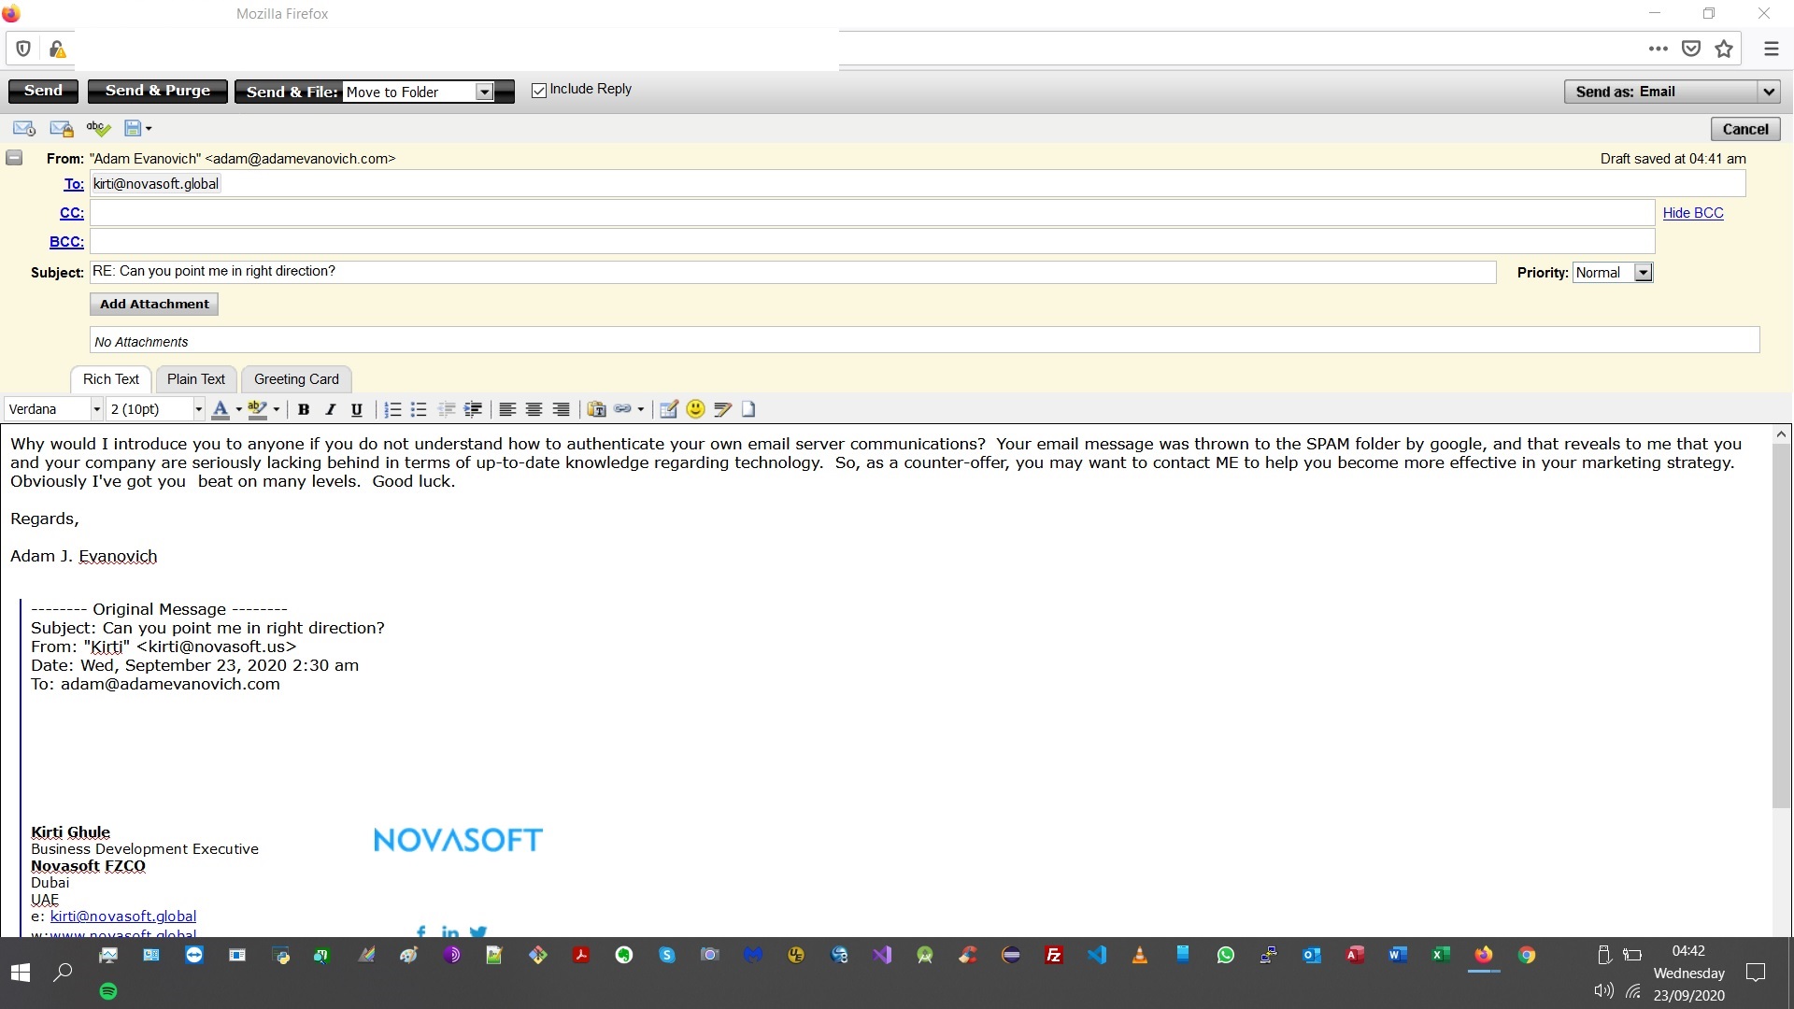This screenshot has width=1794, height=1009.
Task: Open the font color dropdown arrow
Action: point(239,409)
